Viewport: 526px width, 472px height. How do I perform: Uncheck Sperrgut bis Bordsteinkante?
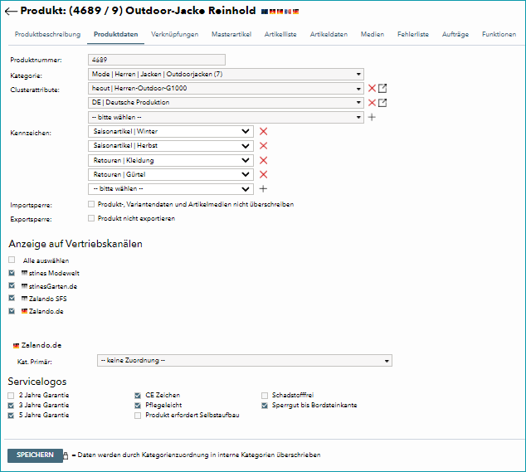pos(265,406)
